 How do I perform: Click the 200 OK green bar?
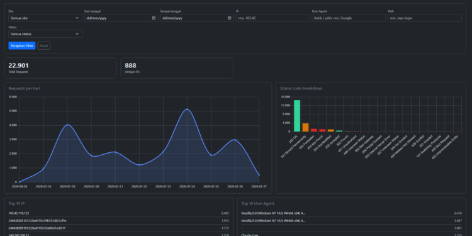pyautogui.click(x=297, y=116)
